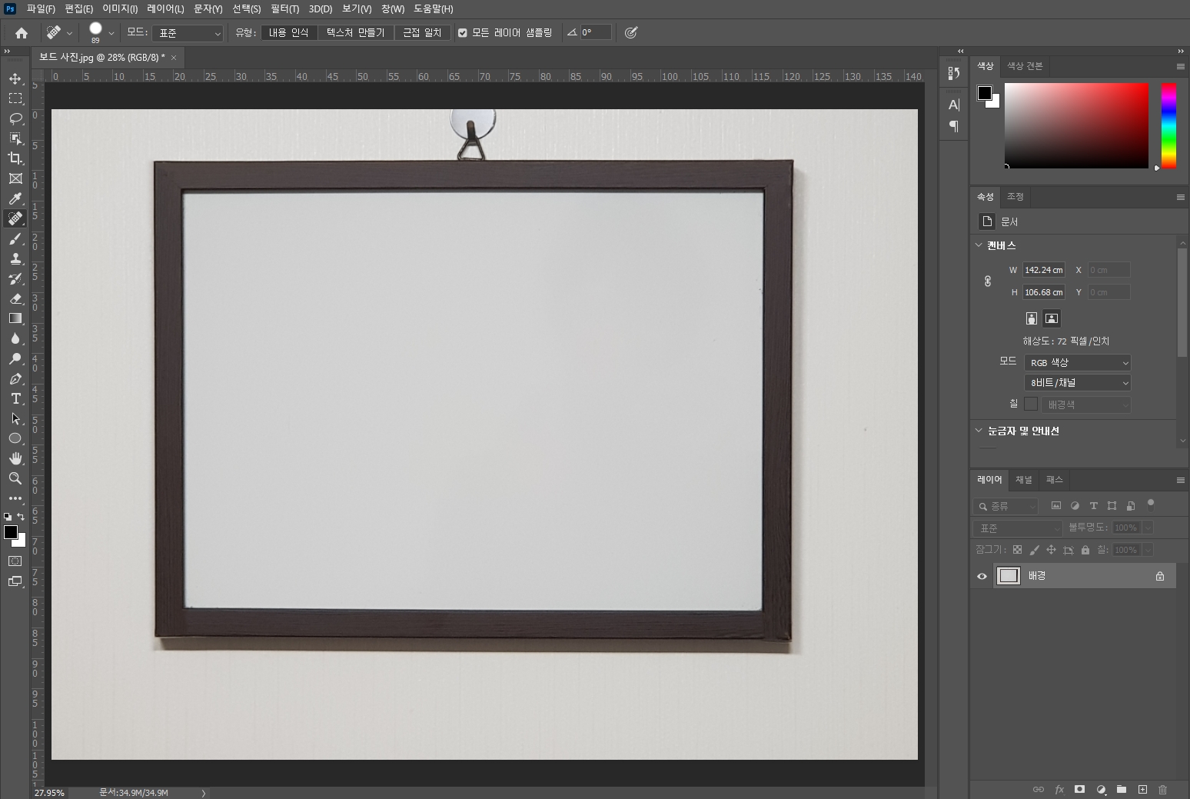
Task: Select the Crop tool
Action: (x=15, y=158)
